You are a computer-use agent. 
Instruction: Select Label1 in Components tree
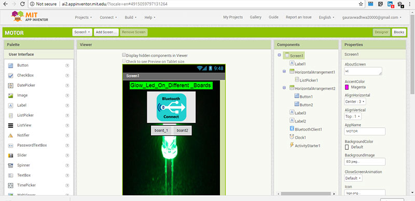(298, 64)
